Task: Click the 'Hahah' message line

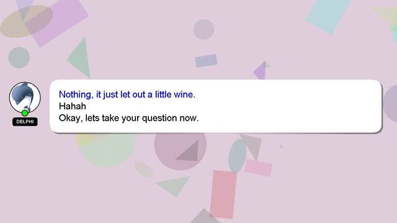Action: coord(73,106)
